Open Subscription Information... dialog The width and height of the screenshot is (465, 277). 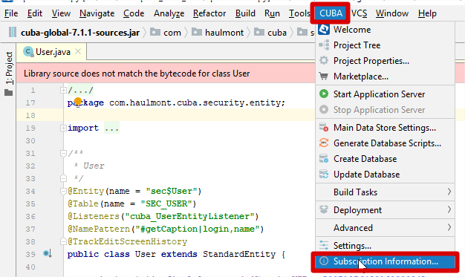[385, 261]
